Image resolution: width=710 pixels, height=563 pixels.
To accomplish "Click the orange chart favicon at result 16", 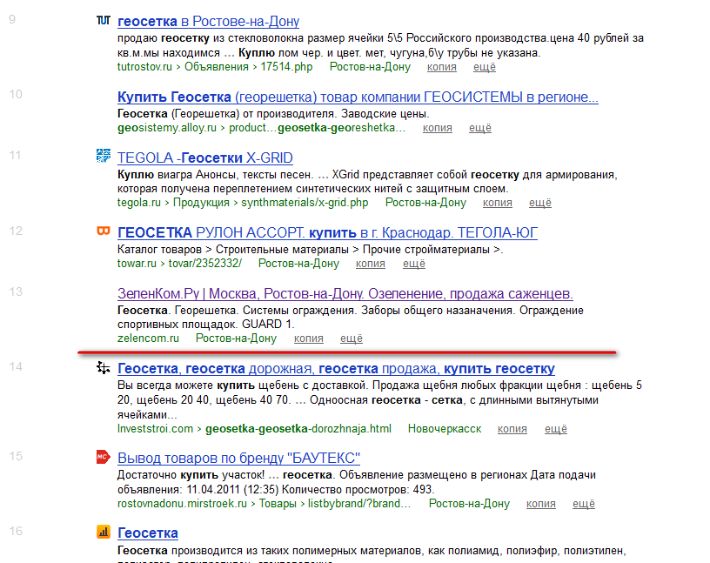I will (x=104, y=532).
